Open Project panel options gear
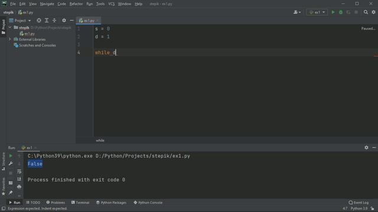Image resolution: width=378 pixels, height=212 pixels. (64, 21)
